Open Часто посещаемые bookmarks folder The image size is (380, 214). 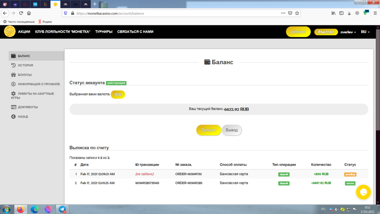click(19, 22)
